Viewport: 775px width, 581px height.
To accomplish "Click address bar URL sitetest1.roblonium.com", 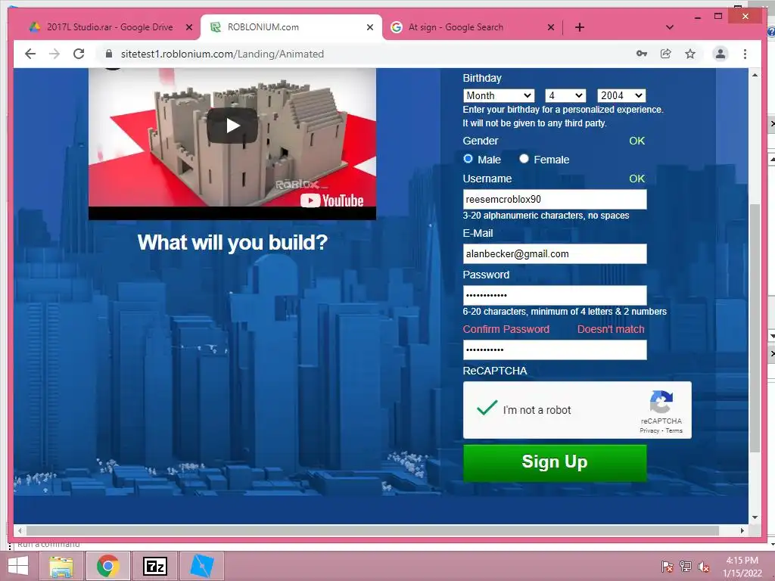I will coord(222,54).
